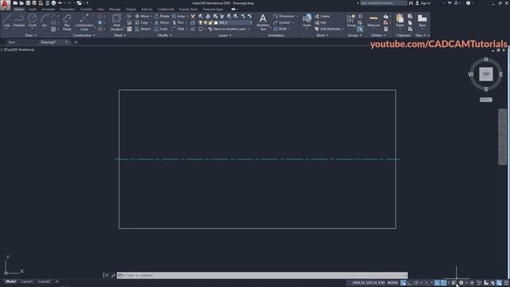The height and width of the screenshot is (287, 510).
Task: Click the Print icon in quick access toolbar
Action: point(53,3)
